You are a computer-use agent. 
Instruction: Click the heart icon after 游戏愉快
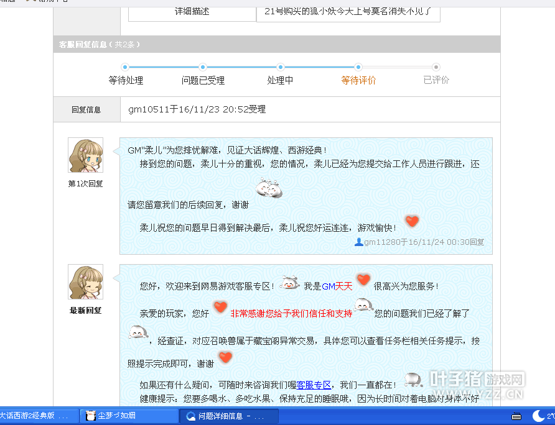[x=412, y=221]
